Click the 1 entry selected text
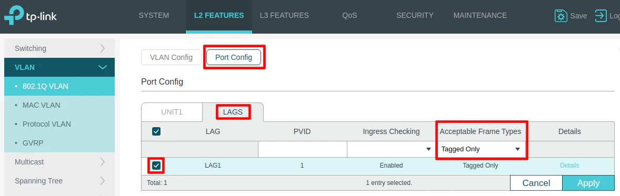This screenshot has width=620, height=196. 389,183
